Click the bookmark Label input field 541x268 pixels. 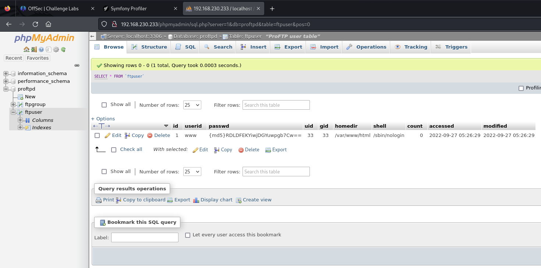pyautogui.click(x=145, y=237)
